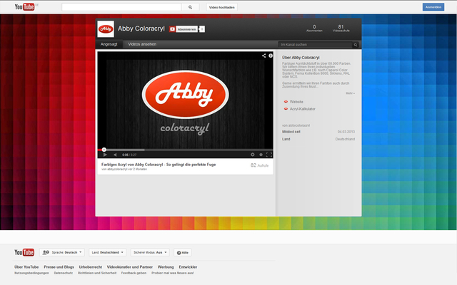Viewport: 457px width, 285px height.
Task: Expand the channel description with Mehr
Action: point(350,93)
